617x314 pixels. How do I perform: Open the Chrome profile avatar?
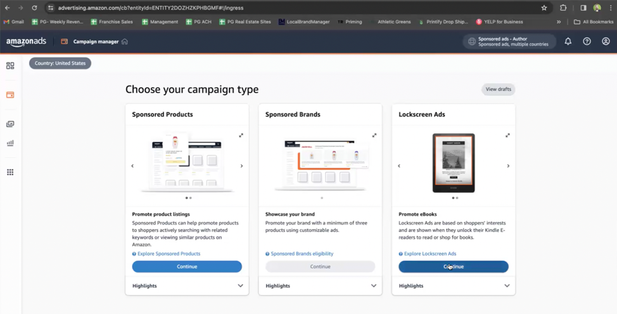click(597, 8)
